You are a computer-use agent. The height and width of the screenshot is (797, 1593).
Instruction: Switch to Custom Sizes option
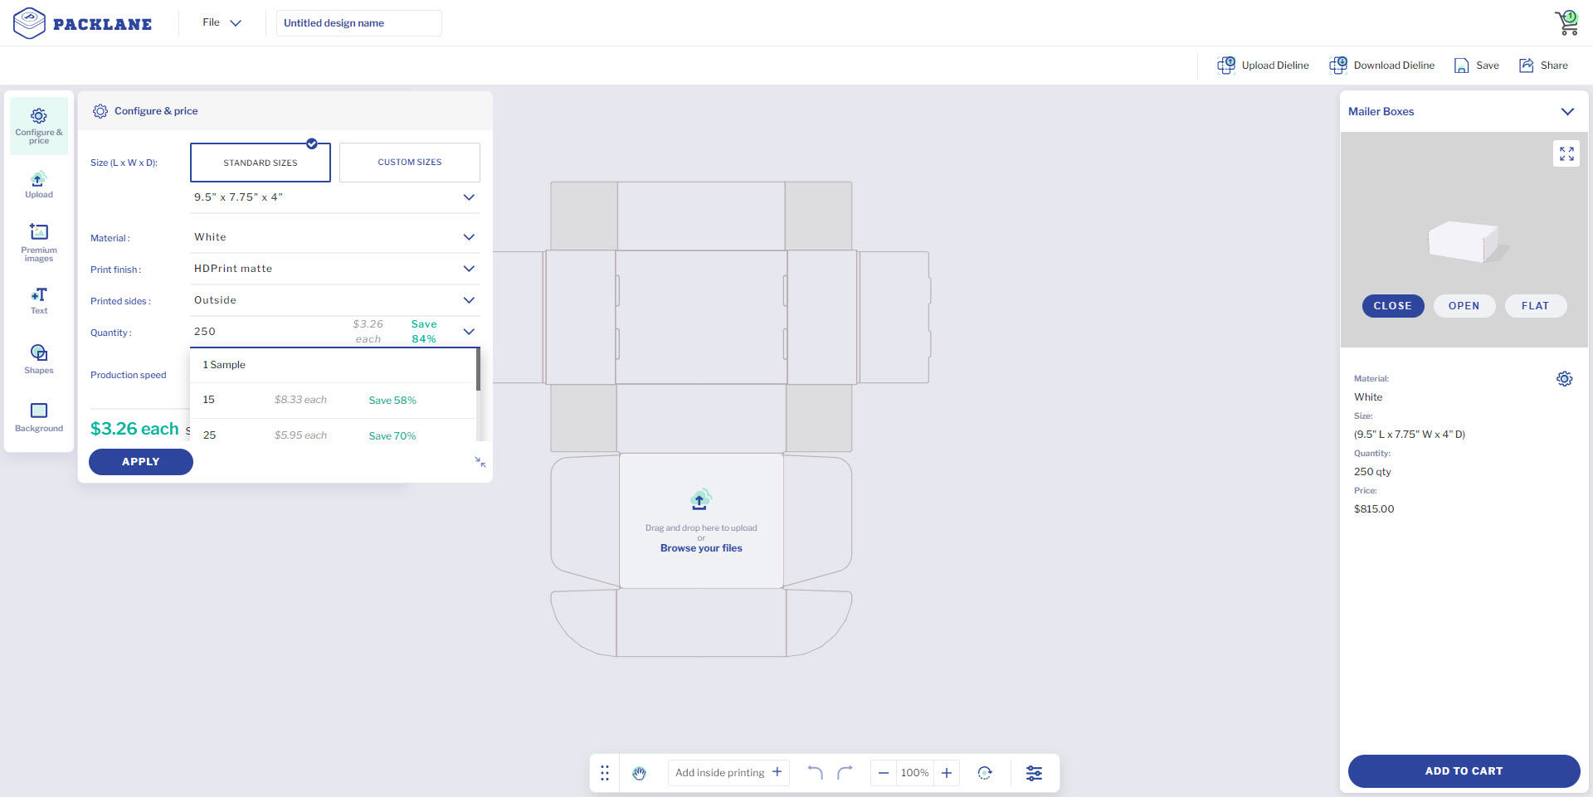(409, 163)
